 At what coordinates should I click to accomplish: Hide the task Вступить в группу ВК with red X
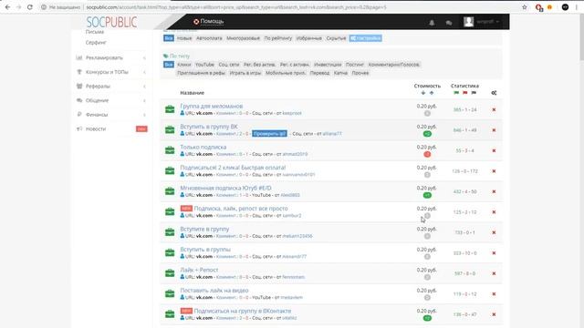[494, 130]
